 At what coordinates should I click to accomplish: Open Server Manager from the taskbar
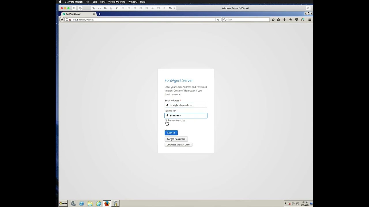73,204
